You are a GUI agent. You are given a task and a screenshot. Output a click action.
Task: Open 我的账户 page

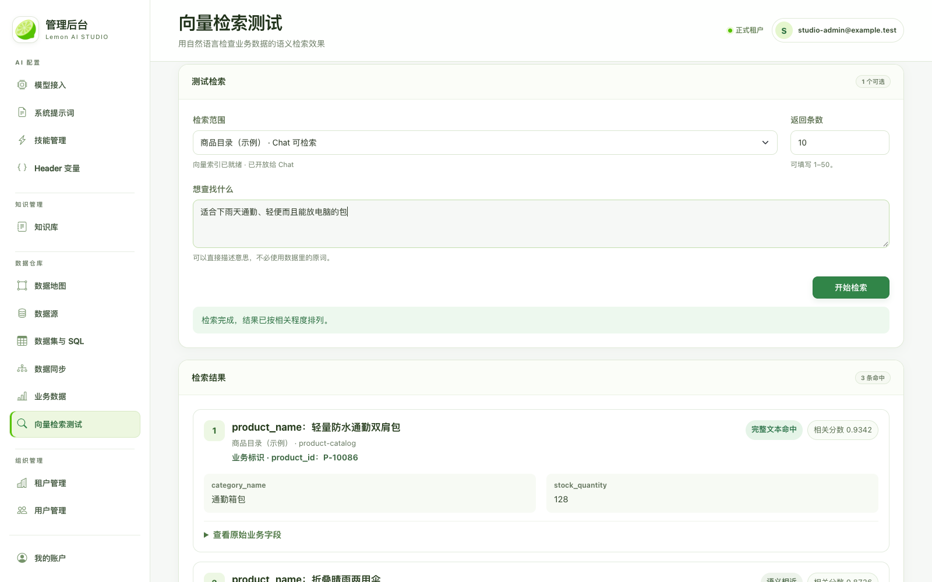pyautogui.click(x=75, y=558)
